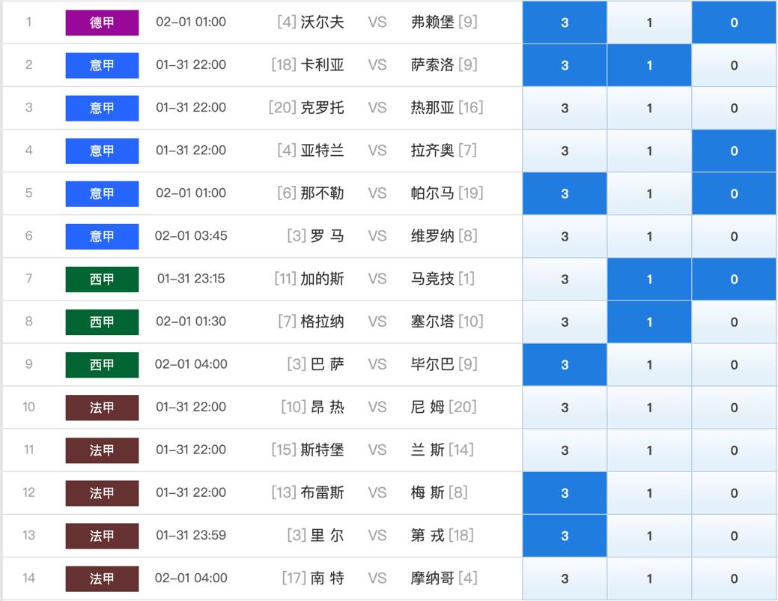Screen dimensions: 778x601
Task: Click kickoff time 02-01 01:30
Action: pos(191,321)
